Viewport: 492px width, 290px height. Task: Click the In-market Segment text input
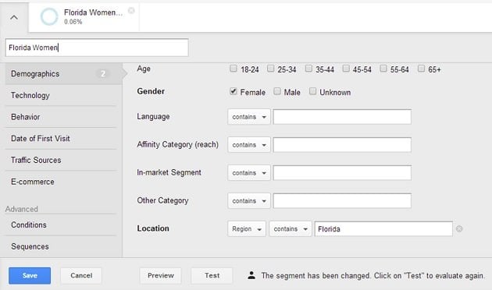342,173
